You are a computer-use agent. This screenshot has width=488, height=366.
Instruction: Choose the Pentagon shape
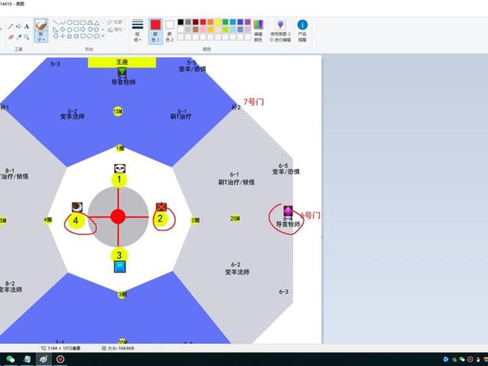[x=70, y=29]
